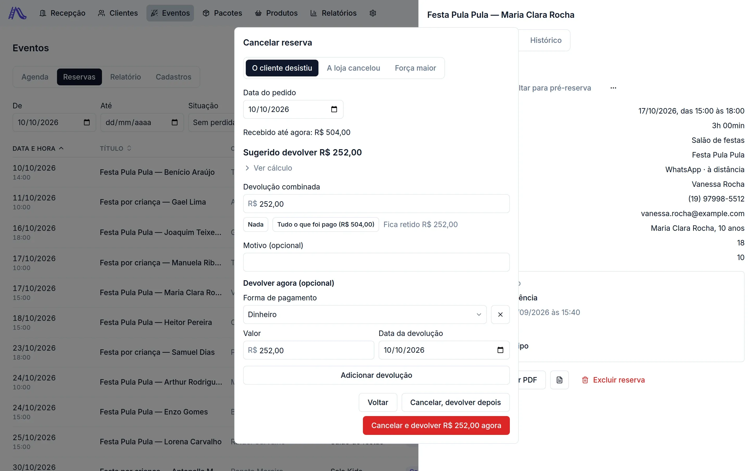The width and height of the screenshot is (753, 471).
Task: Click Cancelar, devolver depois
Action: coord(455,402)
